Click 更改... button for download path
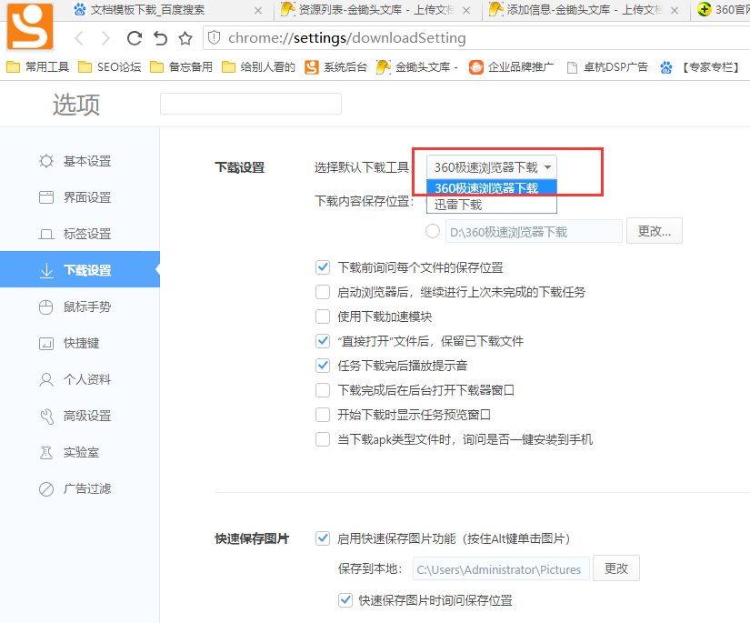The image size is (750, 623). 655,231
